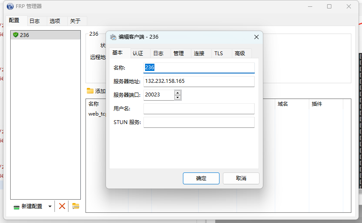This screenshot has width=362, height=223.
Task: Decrease the 服务器端口 value with down arrow
Action: click(x=177, y=97)
